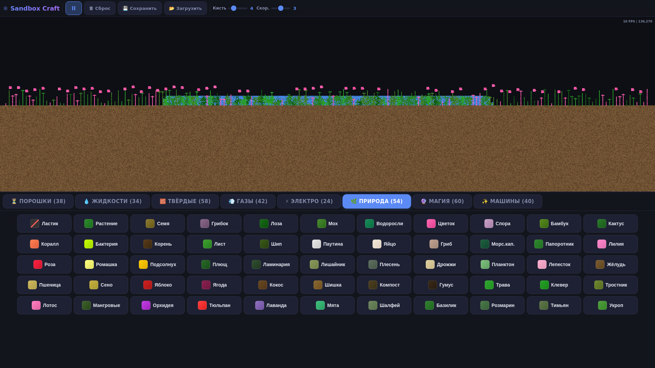Image resolution: width=655 pixels, height=368 pixels.
Task: Select the Лепесток element
Action: pos(554,264)
